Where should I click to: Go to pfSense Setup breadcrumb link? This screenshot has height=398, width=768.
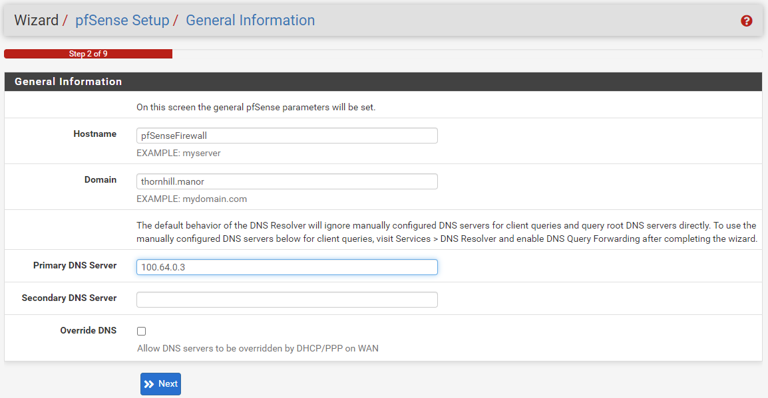(122, 20)
